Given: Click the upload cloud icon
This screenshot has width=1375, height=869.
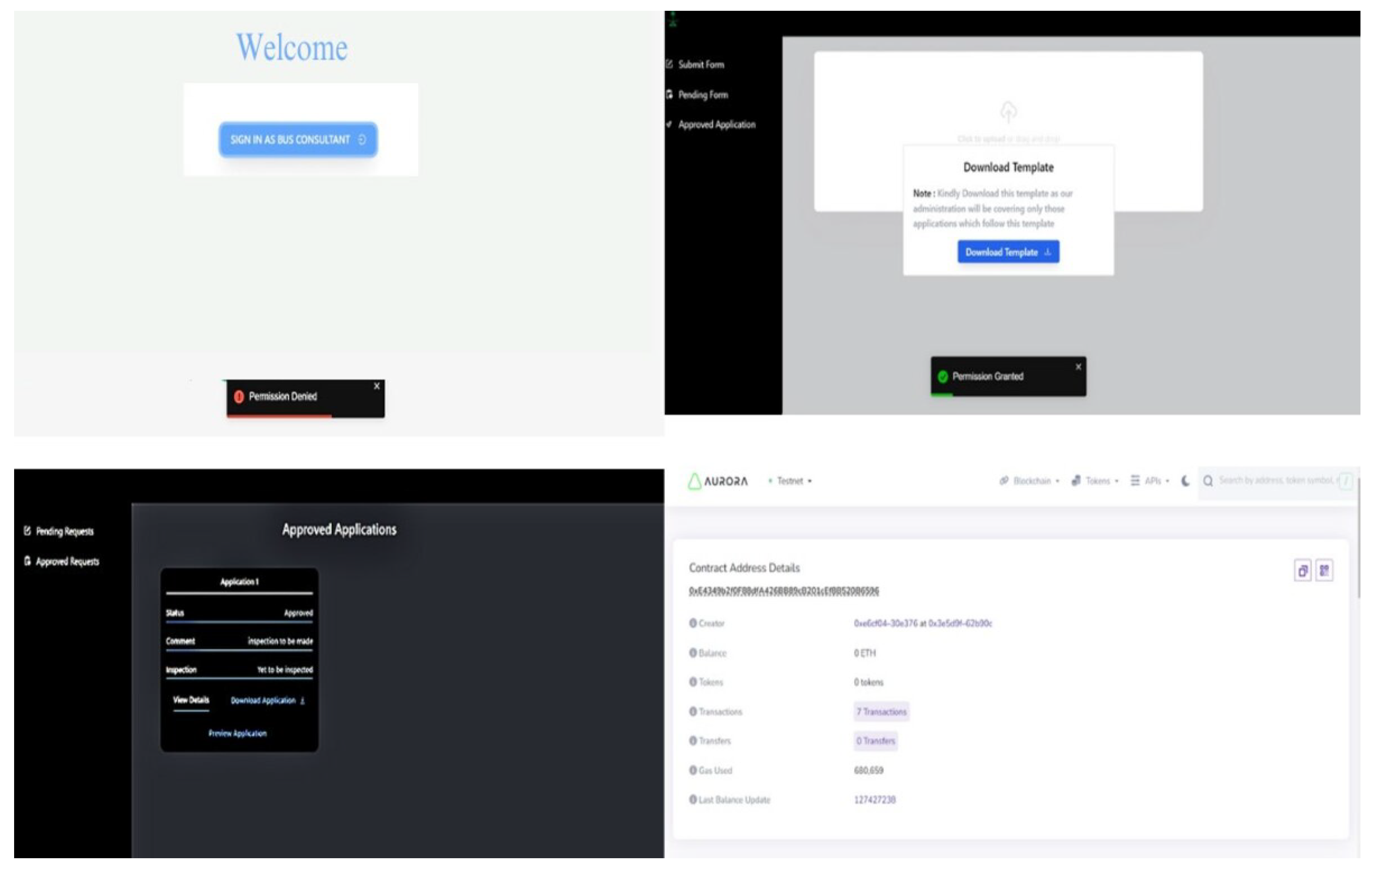Looking at the screenshot, I should [1008, 112].
